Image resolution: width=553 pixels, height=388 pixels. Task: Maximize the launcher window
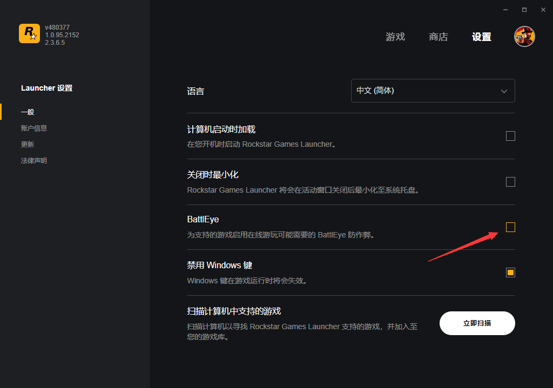tap(524, 10)
